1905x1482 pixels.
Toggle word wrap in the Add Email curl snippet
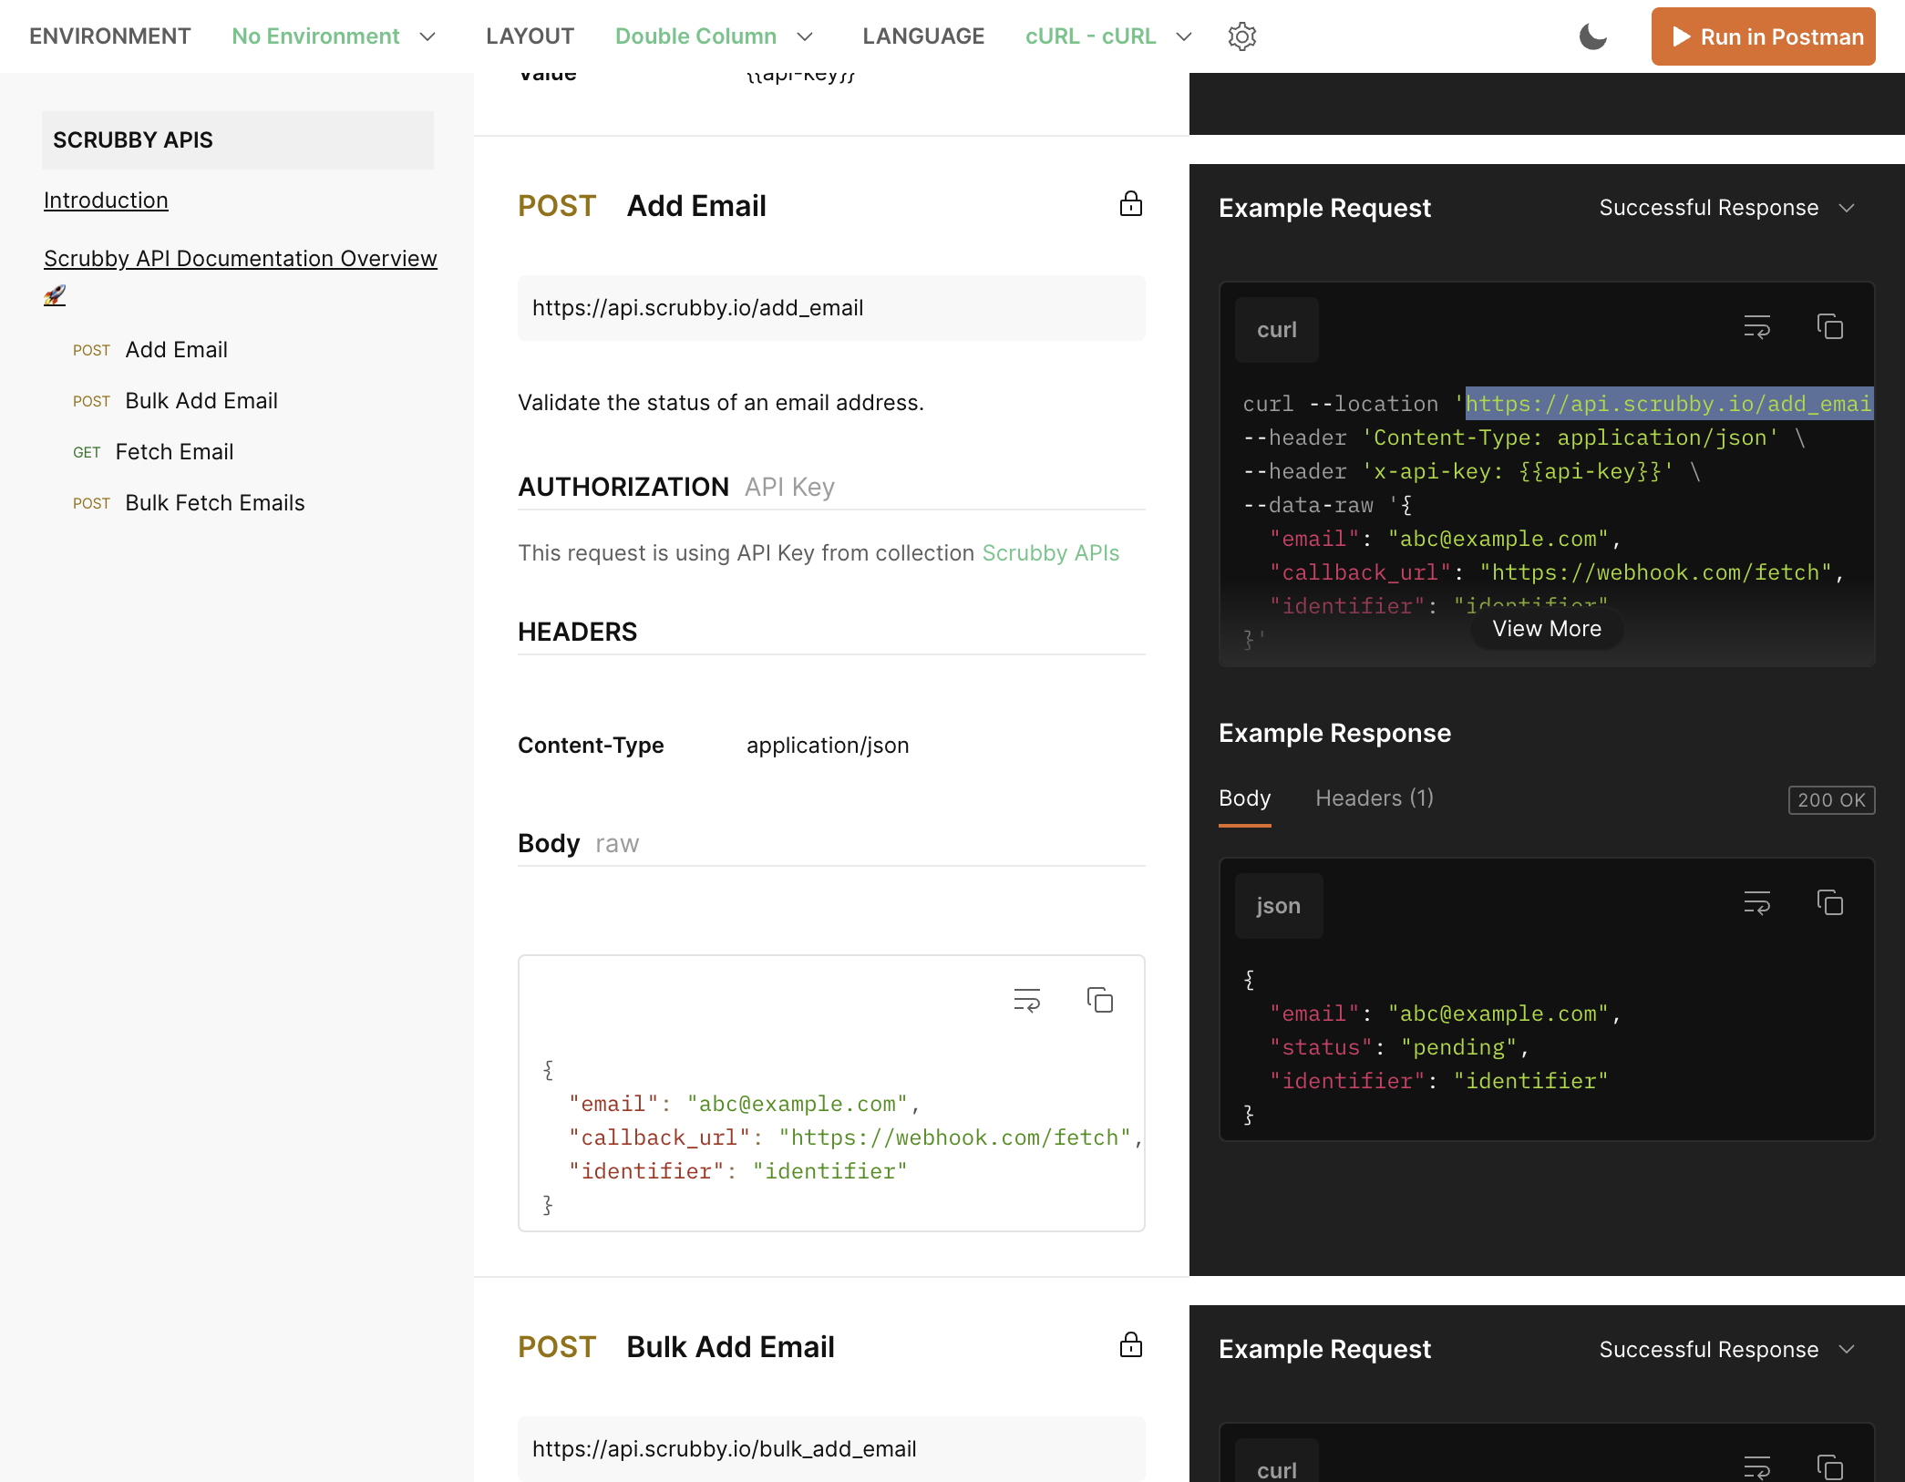(1756, 327)
